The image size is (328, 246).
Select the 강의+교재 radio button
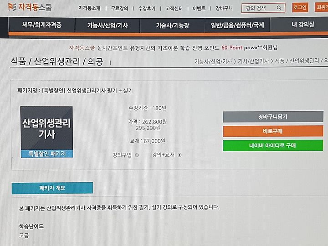coord(179,155)
